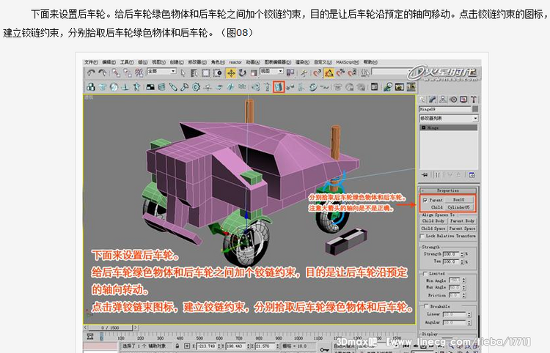This screenshot has width=550, height=353.
Task: Click the Create Point-Point Constraint icon
Action: [290, 87]
